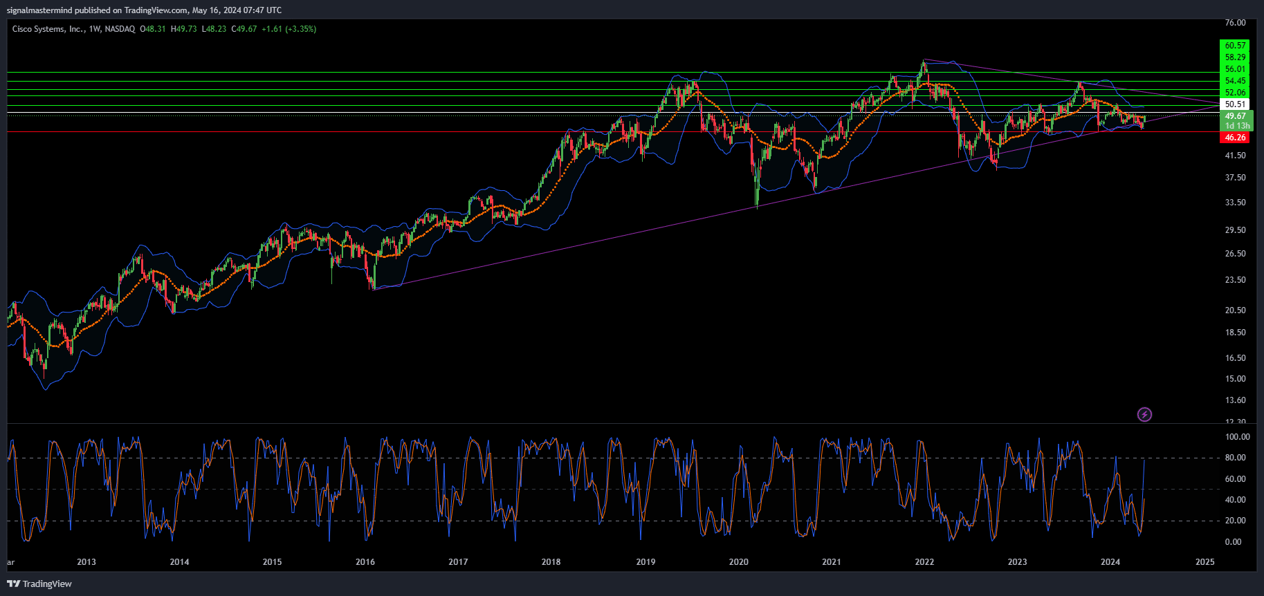Click the 2015 label on time axis
This screenshot has height=596, width=1264.
coord(272,562)
